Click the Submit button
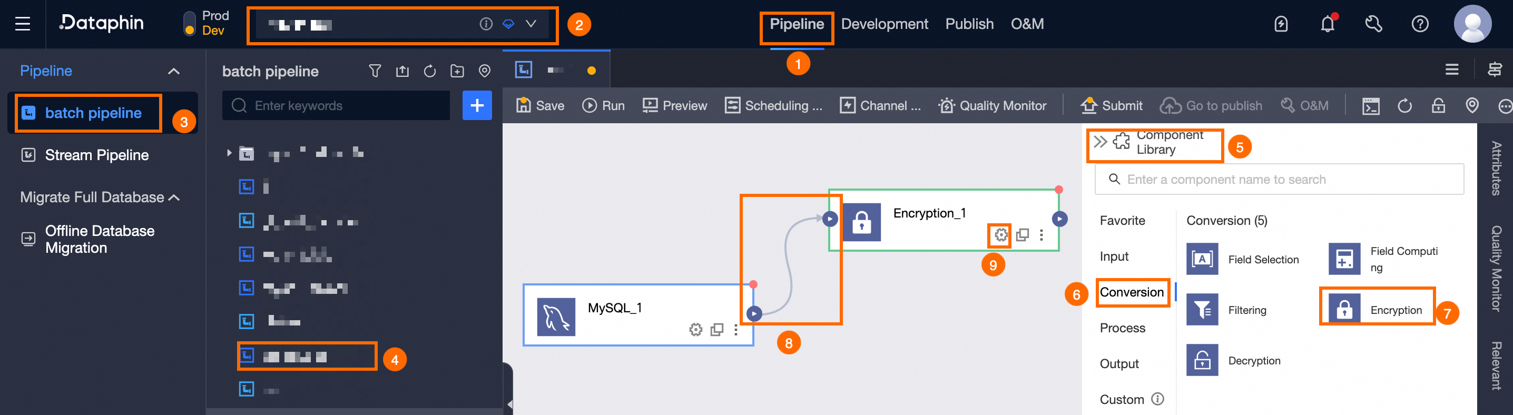 [x=1111, y=106]
